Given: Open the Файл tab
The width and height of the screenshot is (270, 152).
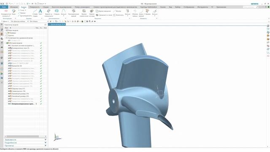Looking at the screenshot, I should pyautogui.click(x=4, y=7).
